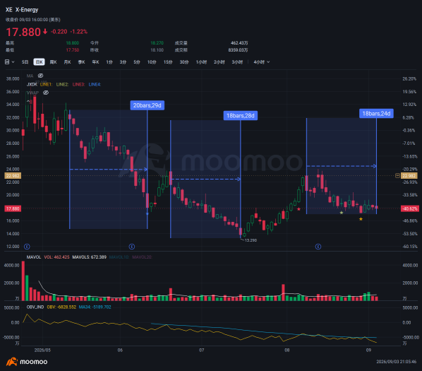The height and width of the screenshot is (371, 422).
Task: Click the moomoo logo at bottom left
Action: 27,362
